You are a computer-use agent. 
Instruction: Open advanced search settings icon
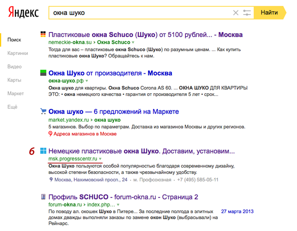pos(247,13)
